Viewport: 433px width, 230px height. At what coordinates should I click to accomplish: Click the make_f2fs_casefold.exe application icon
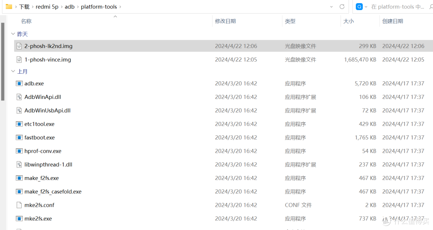19,192
